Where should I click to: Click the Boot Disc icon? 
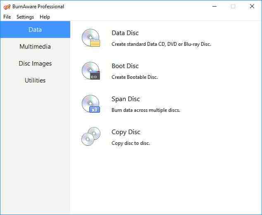(91, 71)
